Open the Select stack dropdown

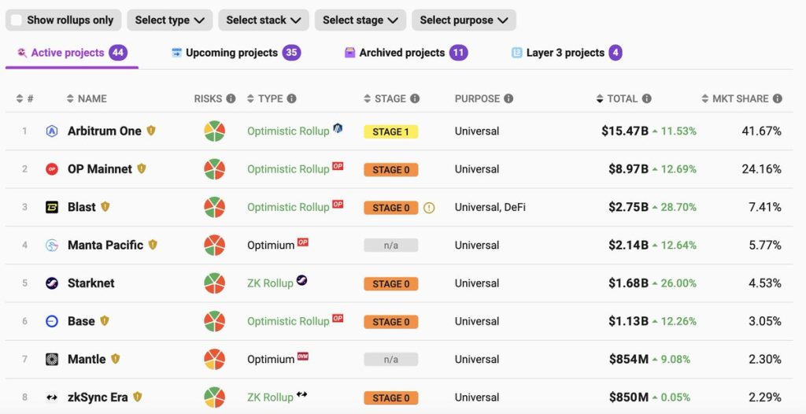click(x=263, y=20)
